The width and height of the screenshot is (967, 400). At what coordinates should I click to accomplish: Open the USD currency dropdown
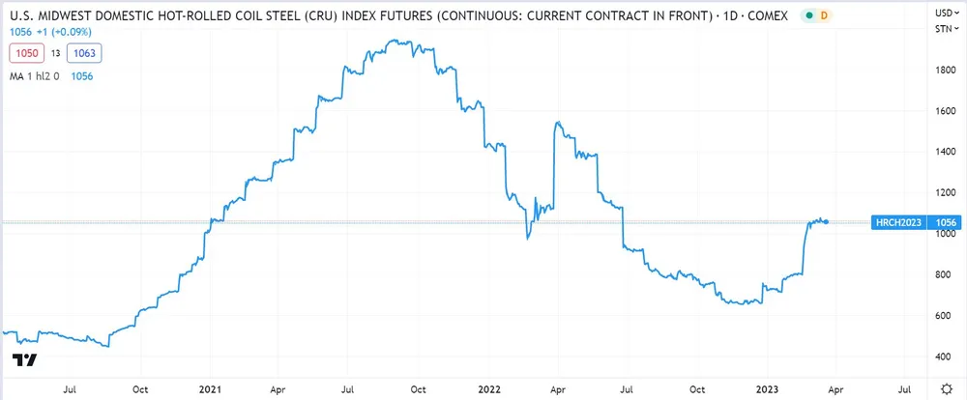click(945, 14)
